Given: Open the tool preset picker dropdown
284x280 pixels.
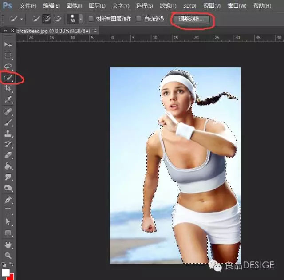Looking at the screenshot, I should click(22, 20).
